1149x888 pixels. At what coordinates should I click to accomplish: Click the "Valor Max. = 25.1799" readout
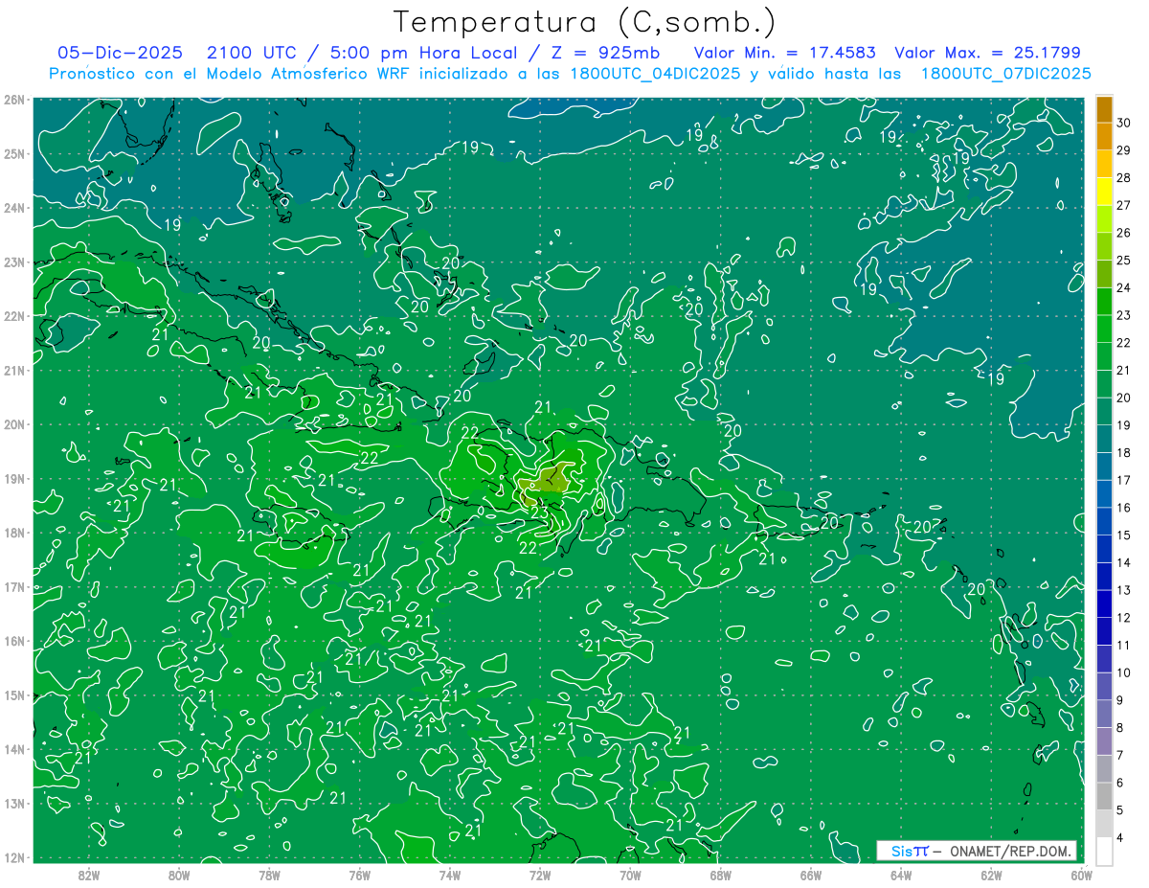988,53
